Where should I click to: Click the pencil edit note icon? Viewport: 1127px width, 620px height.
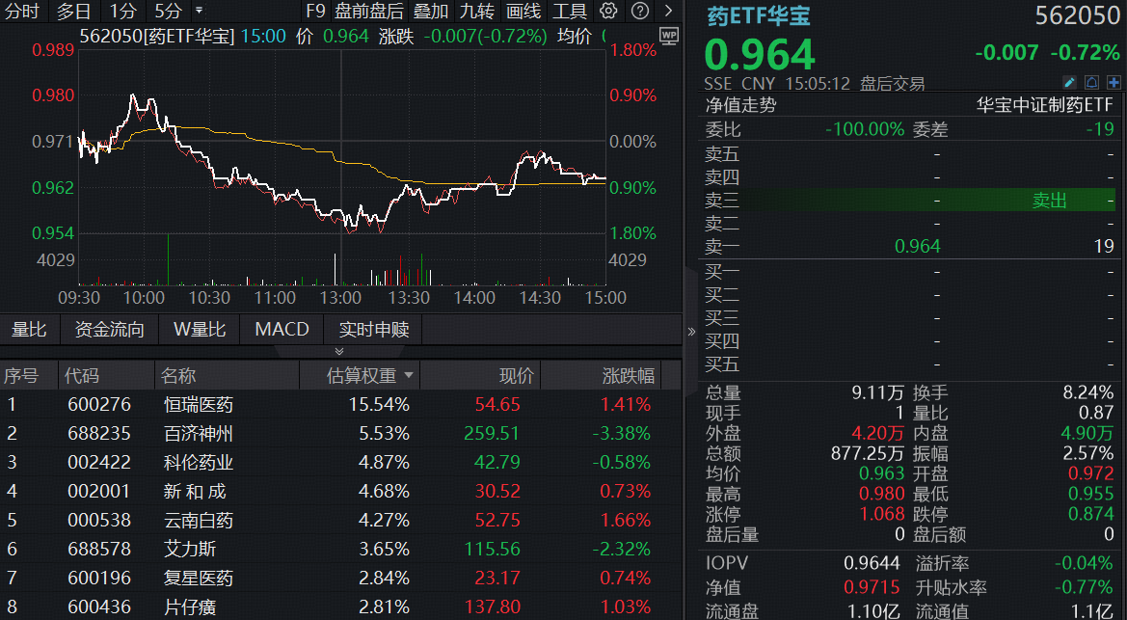pyautogui.click(x=1069, y=82)
